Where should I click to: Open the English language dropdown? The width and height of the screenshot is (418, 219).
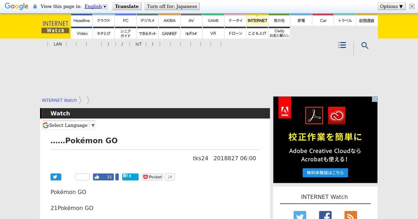click(x=96, y=6)
